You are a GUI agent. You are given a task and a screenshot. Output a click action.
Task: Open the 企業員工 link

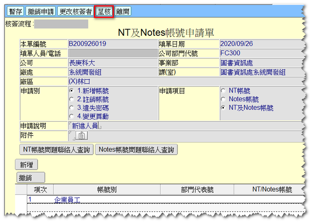pyautogui.click(x=67, y=200)
